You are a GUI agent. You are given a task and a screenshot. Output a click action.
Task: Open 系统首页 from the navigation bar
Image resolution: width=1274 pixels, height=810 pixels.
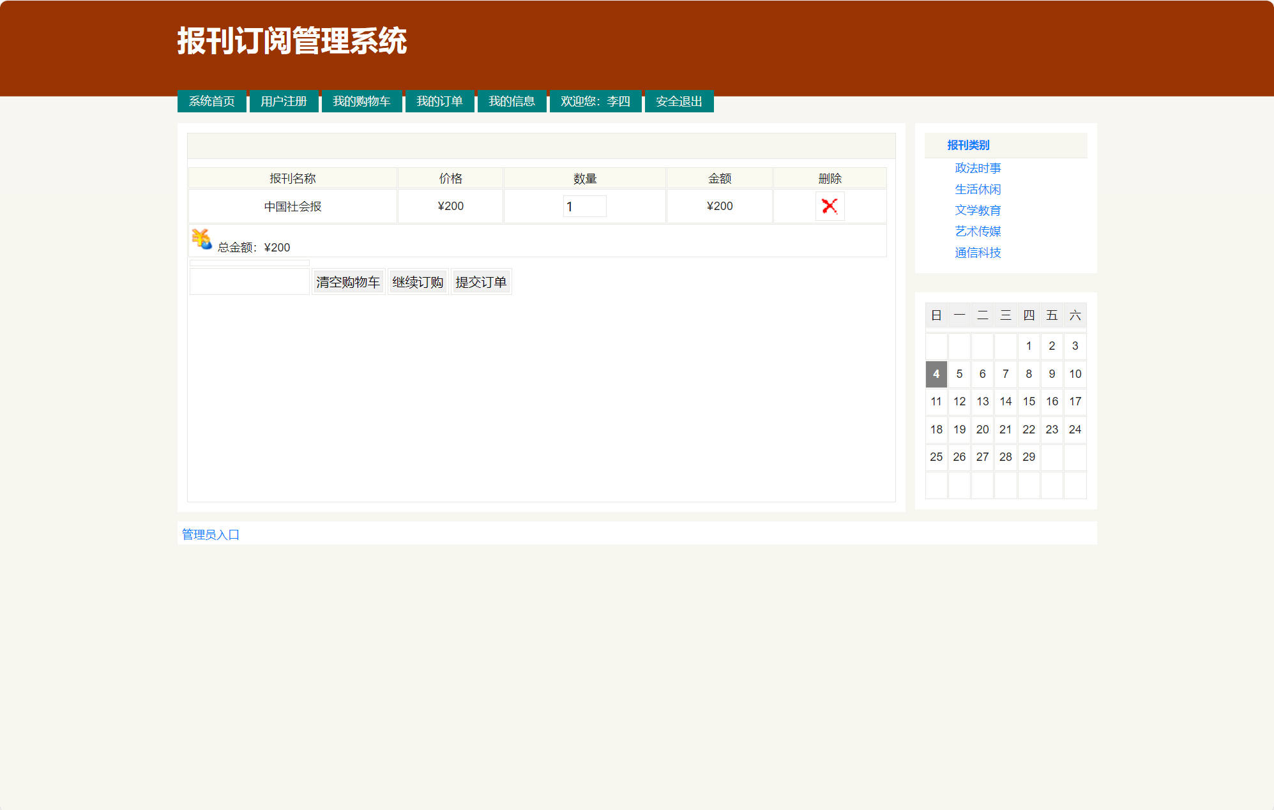coord(211,101)
